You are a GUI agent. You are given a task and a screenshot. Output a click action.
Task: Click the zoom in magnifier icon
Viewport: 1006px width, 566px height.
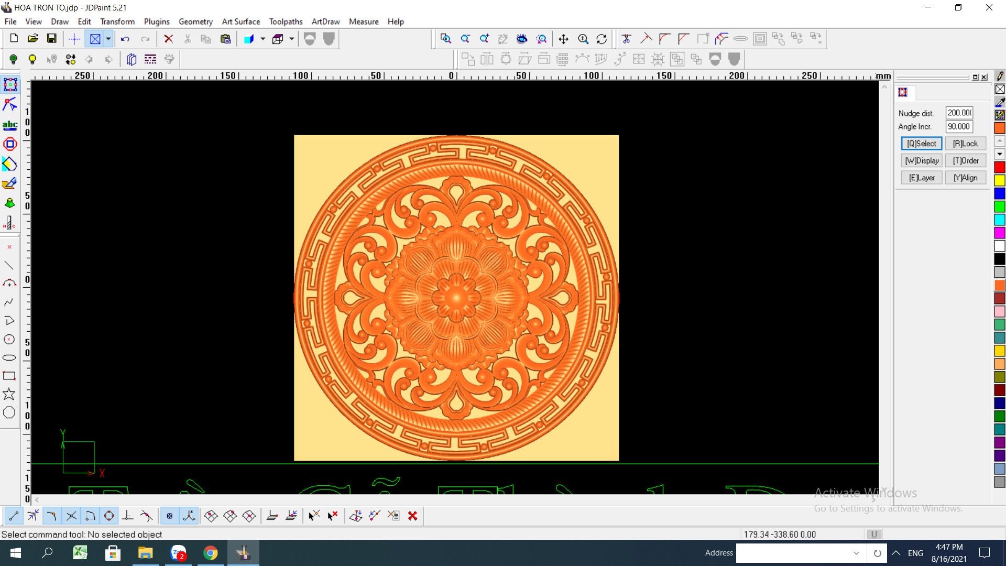484,39
